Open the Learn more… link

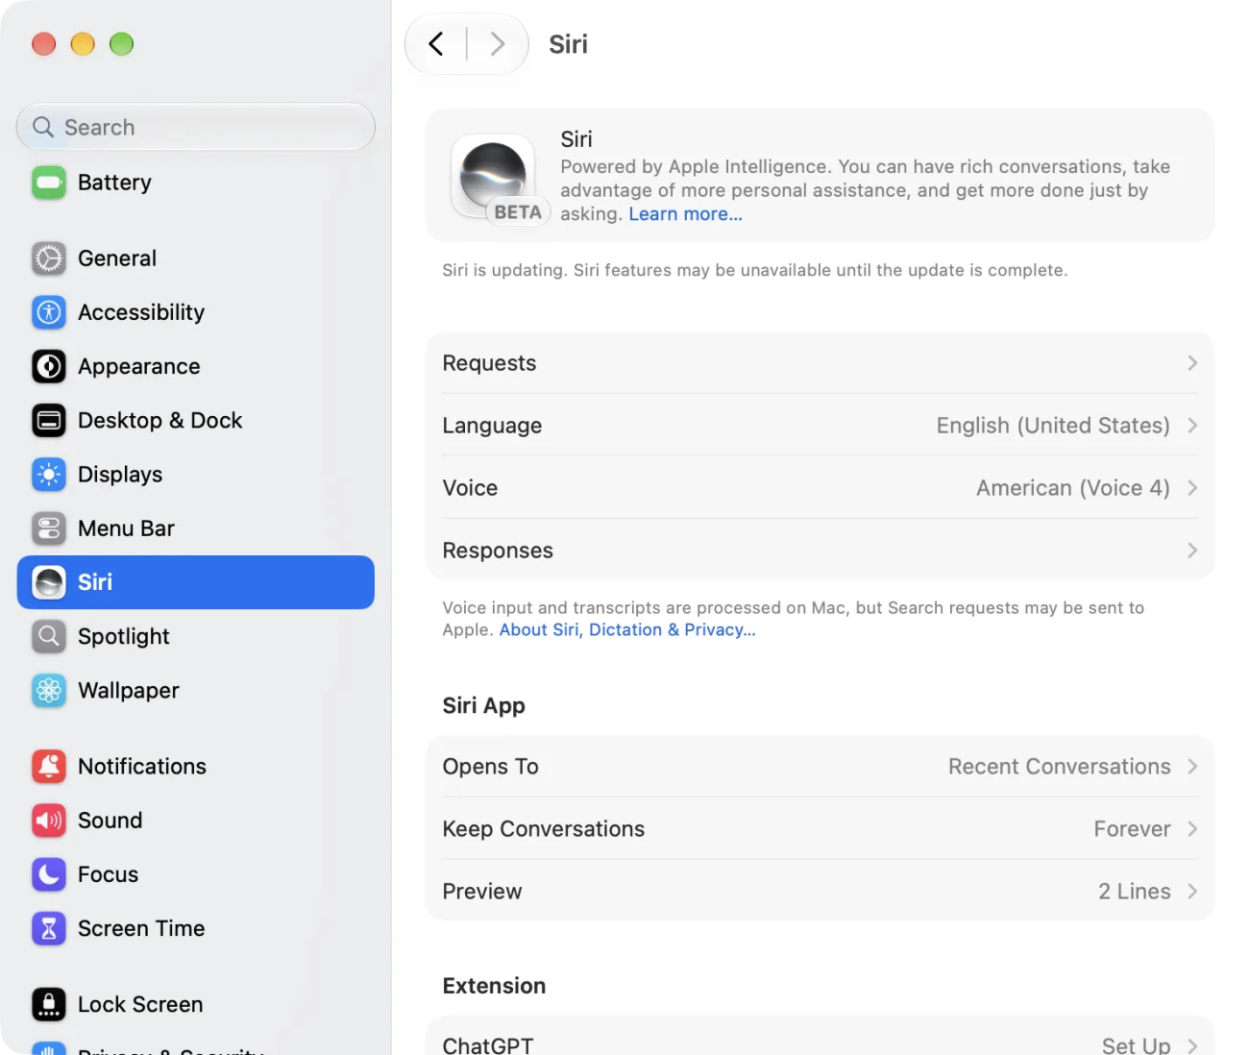coord(685,214)
